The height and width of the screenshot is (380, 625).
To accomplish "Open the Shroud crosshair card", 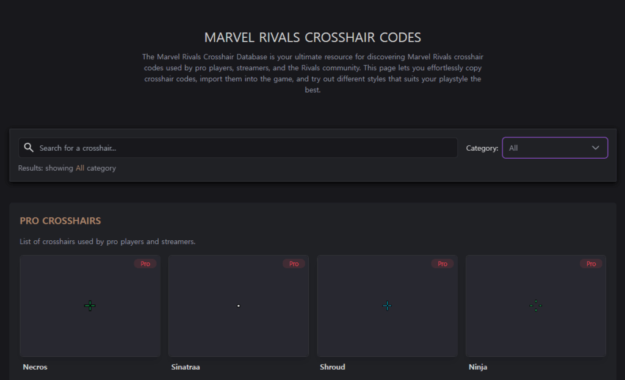I will 387,306.
